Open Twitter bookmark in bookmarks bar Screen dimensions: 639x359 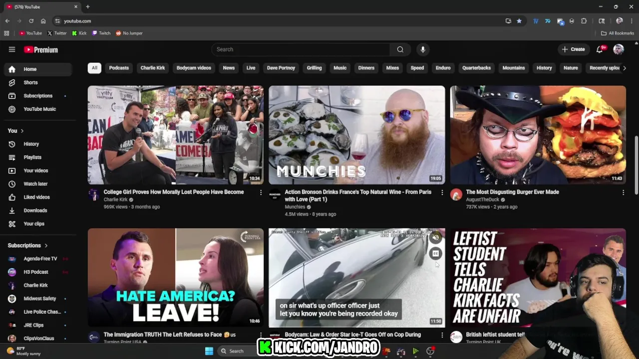click(57, 33)
